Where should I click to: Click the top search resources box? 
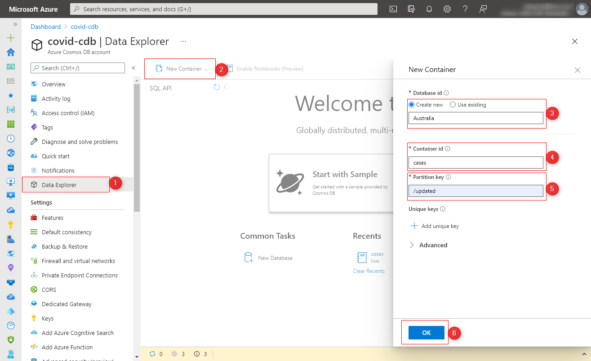click(x=224, y=9)
